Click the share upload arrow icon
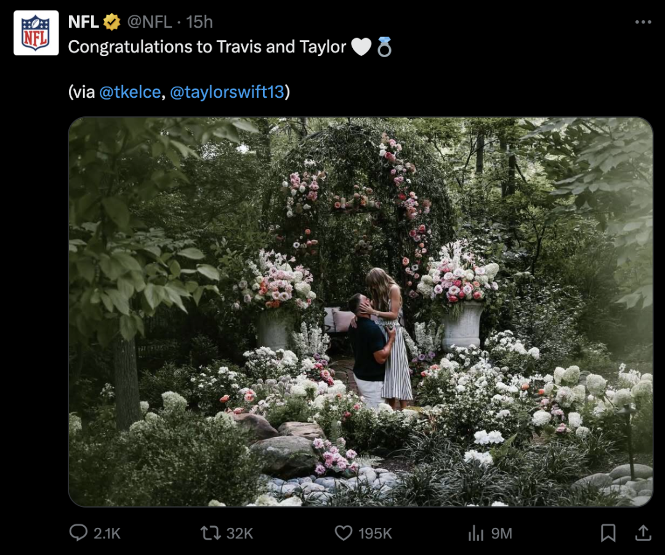 (x=643, y=532)
